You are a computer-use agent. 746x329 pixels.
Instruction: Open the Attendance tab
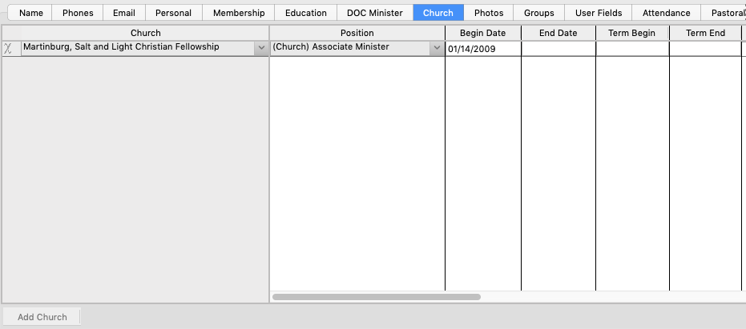tap(666, 13)
